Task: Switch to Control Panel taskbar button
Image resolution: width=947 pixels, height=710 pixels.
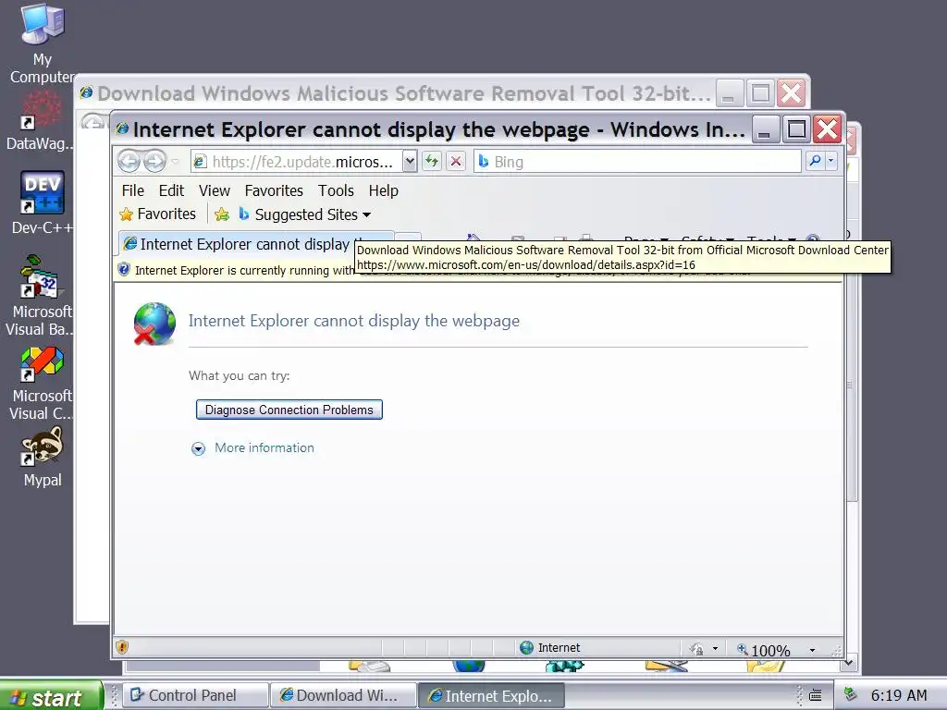Action: click(195, 695)
